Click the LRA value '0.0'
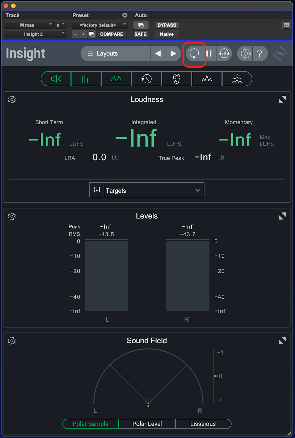Screen dimensions: 295x438 (x=99, y=157)
